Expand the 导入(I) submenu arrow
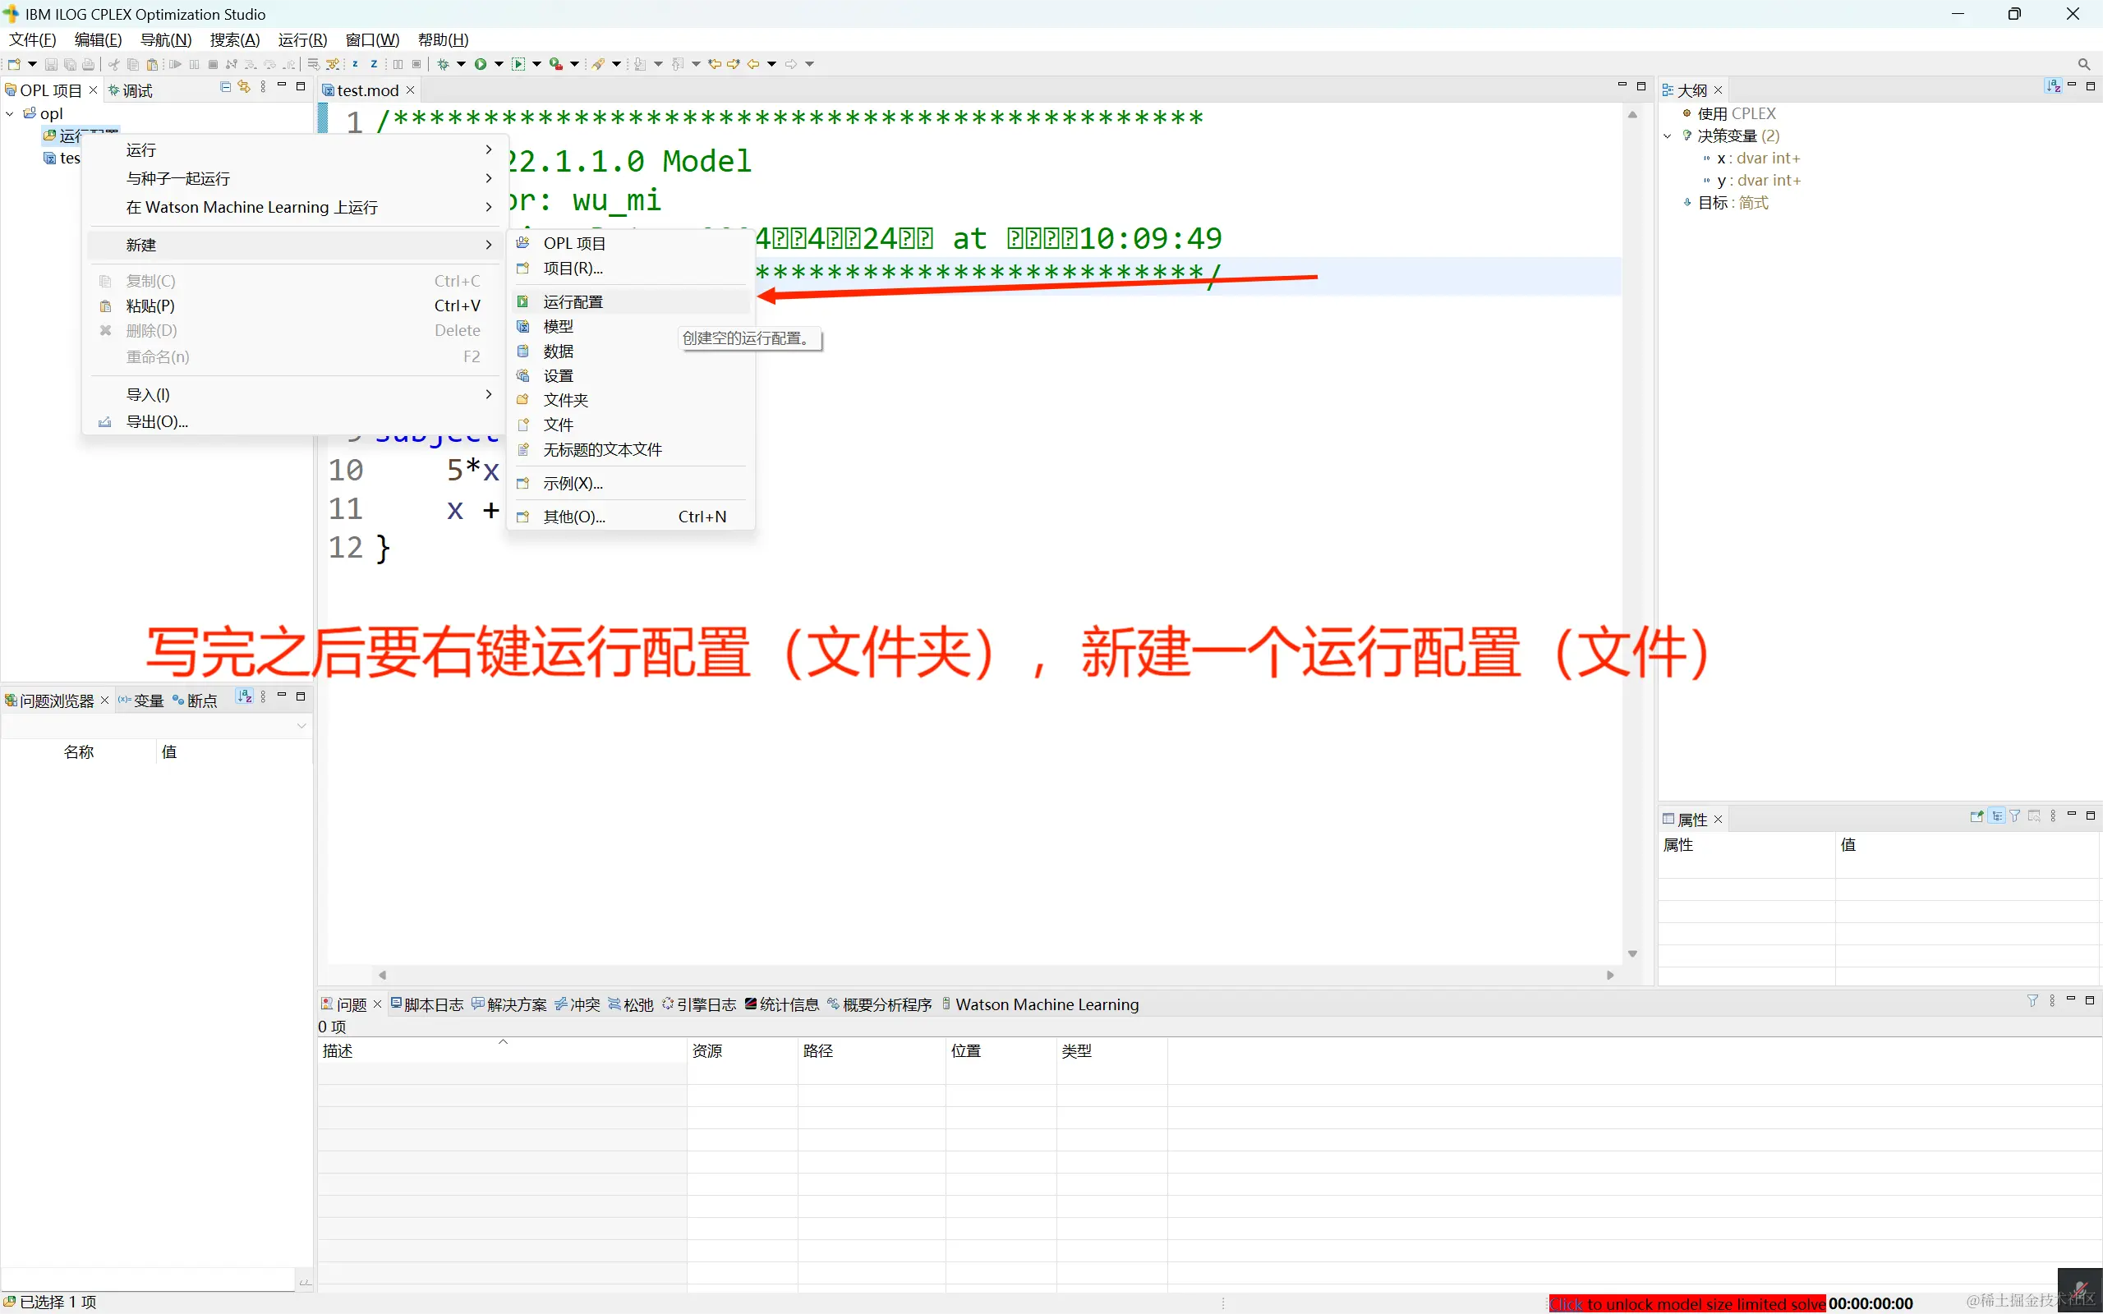 (489, 393)
